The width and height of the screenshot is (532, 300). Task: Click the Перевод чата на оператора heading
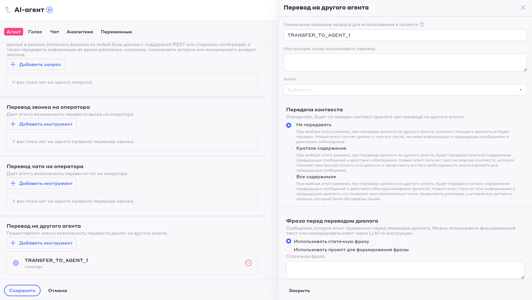(45, 166)
